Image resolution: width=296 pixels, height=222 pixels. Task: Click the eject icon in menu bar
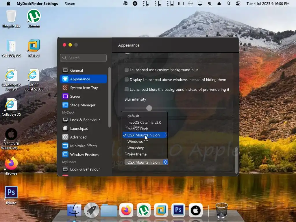(x=219, y=3)
